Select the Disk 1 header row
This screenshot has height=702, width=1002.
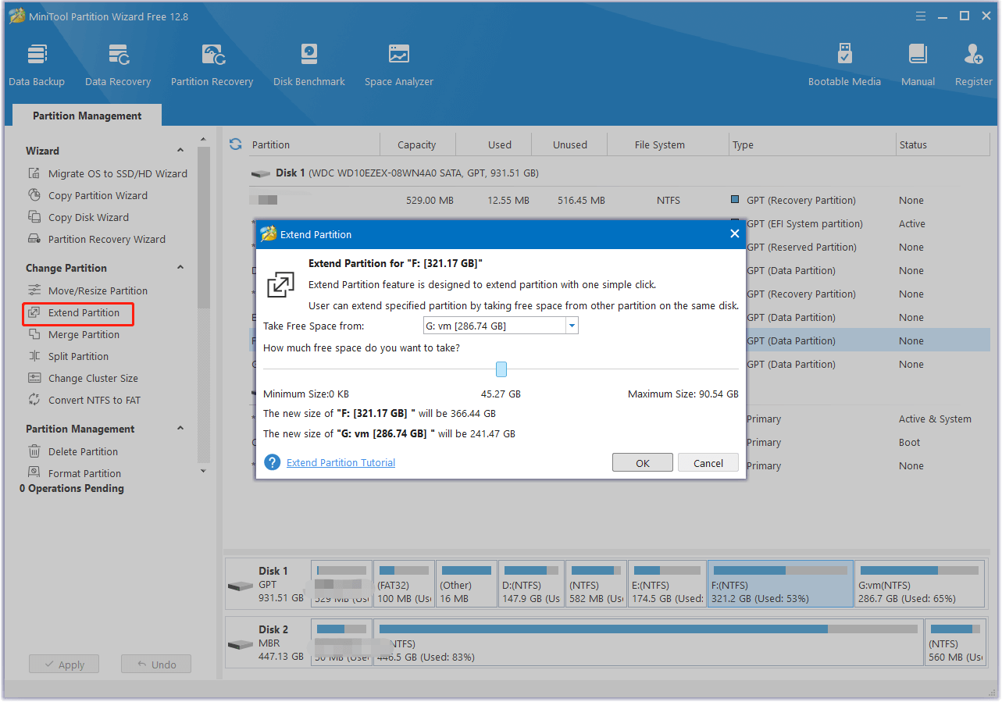tap(620, 173)
